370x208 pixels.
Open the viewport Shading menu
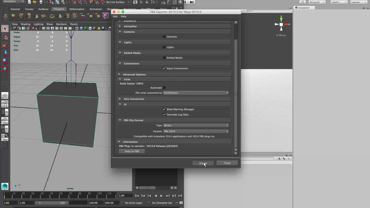(25, 24)
